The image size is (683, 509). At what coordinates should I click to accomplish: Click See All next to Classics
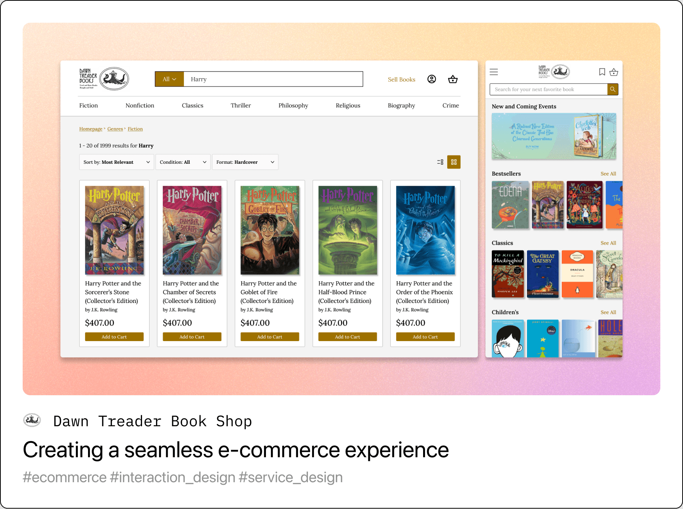coord(608,243)
